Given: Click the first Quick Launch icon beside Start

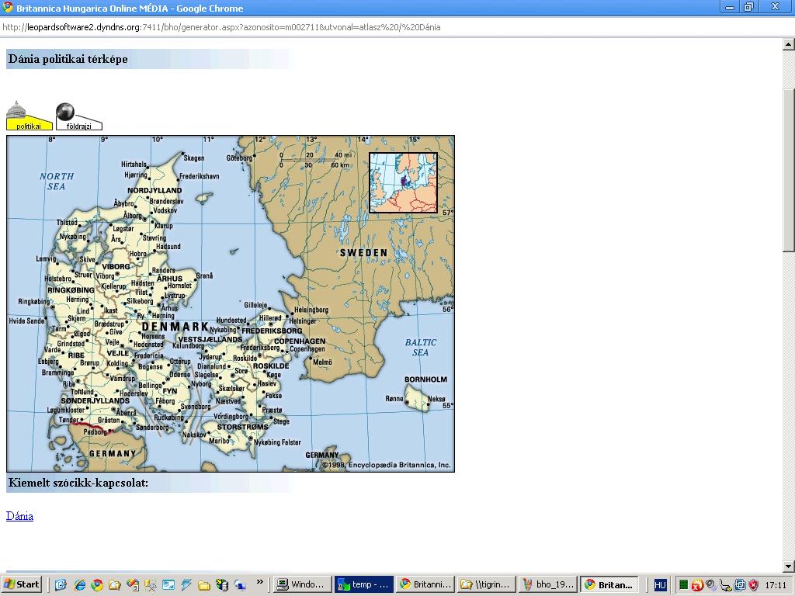Looking at the screenshot, I should coord(61,585).
